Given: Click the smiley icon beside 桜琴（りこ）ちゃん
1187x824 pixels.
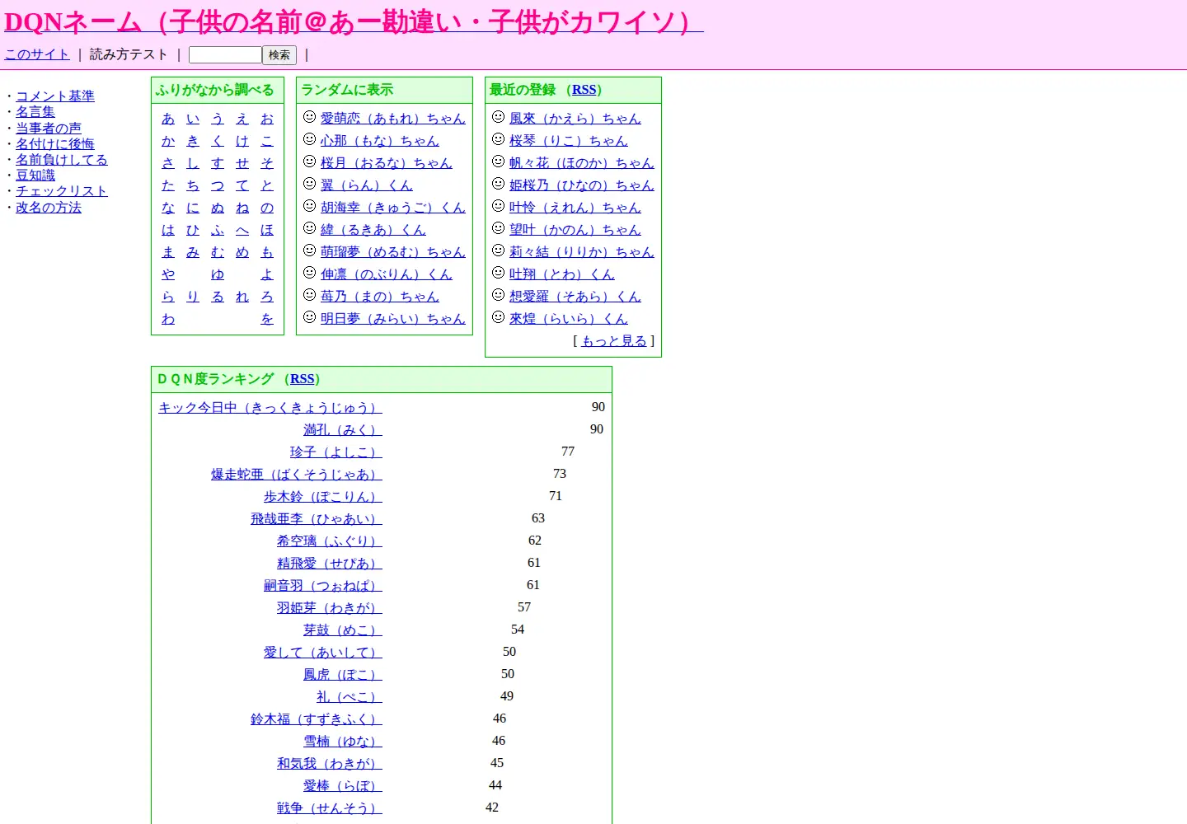Looking at the screenshot, I should coord(498,139).
